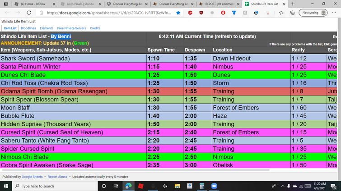Select the Item List sheet tab
Image resolution: width=341 pixels, height=191 pixels.
point(10,28)
